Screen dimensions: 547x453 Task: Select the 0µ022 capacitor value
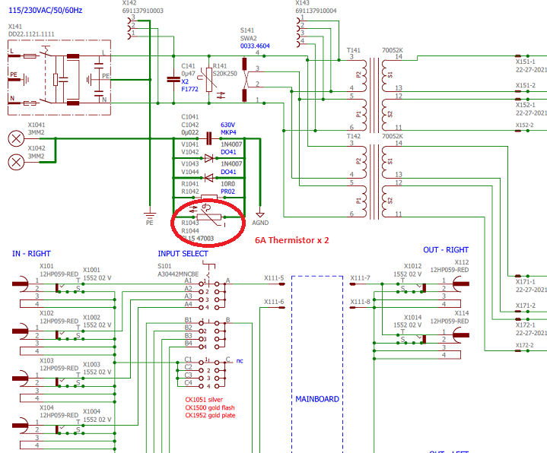(x=190, y=132)
